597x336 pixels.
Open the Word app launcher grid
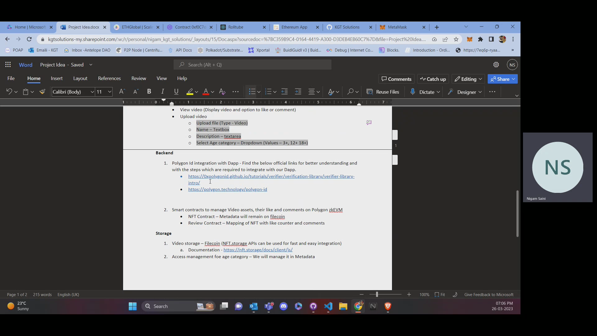8,65
